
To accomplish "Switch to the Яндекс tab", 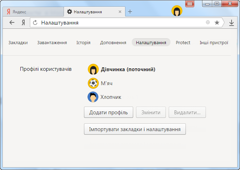I will point(33,12).
